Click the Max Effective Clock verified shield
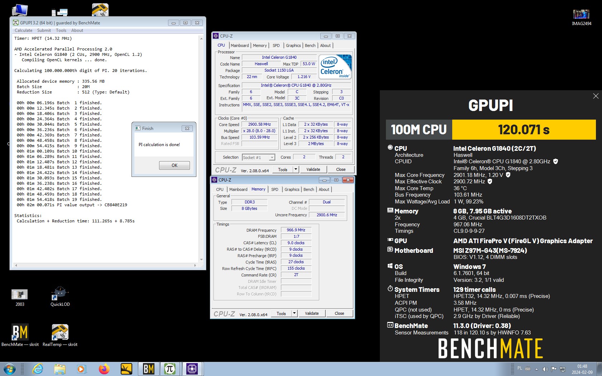The image size is (602, 376). tap(490, 182)
